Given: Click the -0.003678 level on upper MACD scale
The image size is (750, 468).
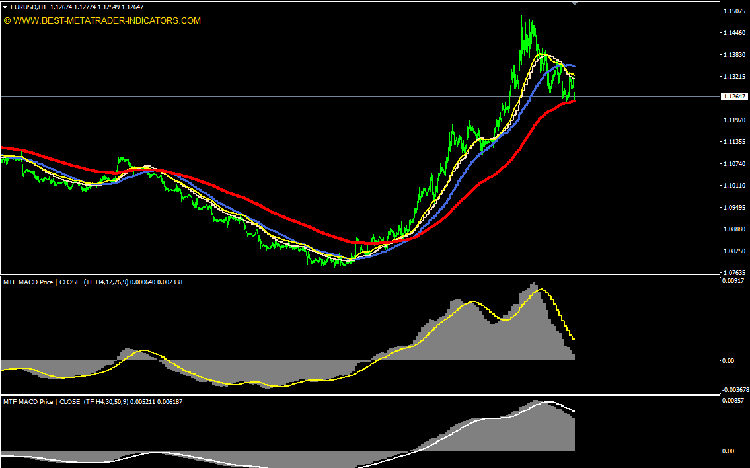Looking at the screenshot, I should coord(735,389).
